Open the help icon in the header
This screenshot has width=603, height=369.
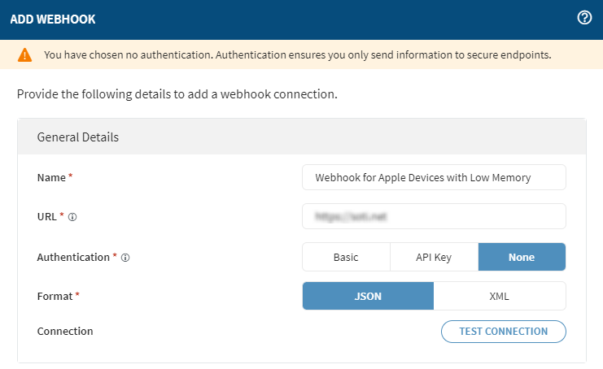(583, 19)
